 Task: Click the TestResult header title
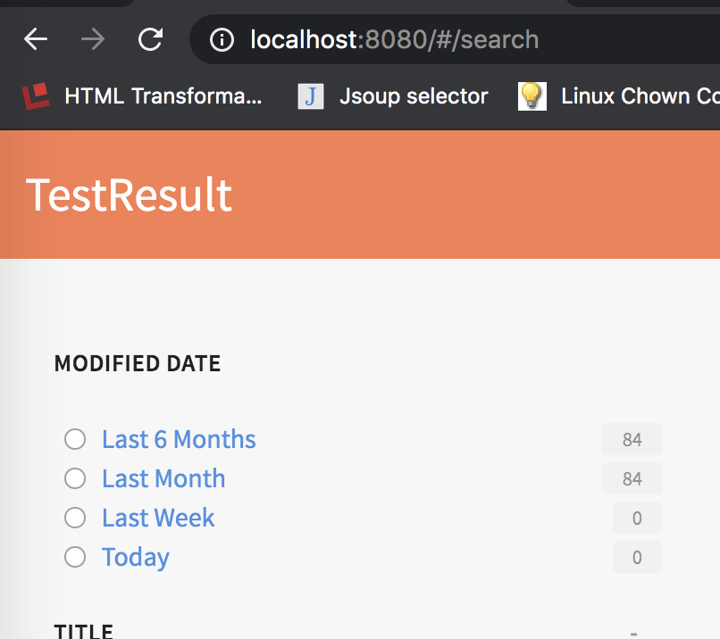129,195
